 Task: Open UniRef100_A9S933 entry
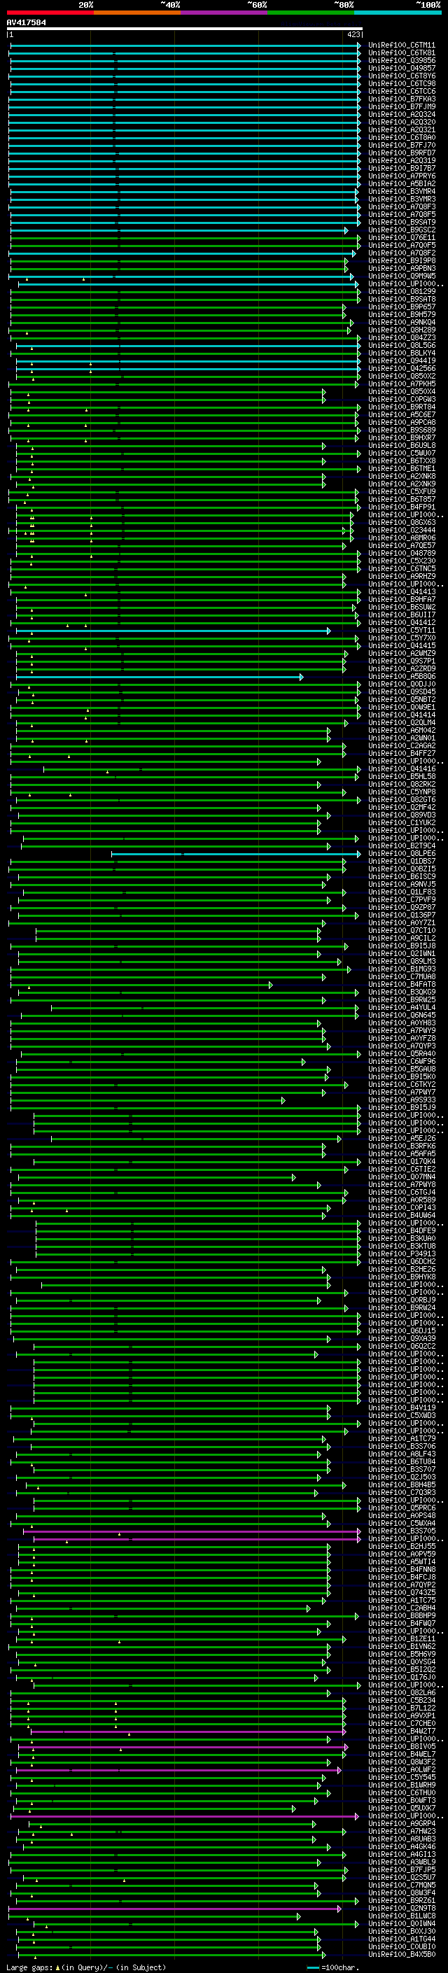coord(401,1101)
